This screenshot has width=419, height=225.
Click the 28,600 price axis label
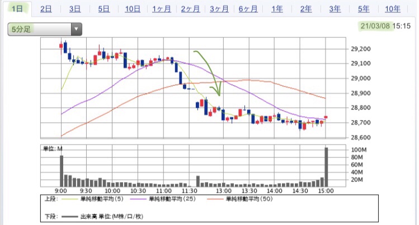click(x=360, y=137)
